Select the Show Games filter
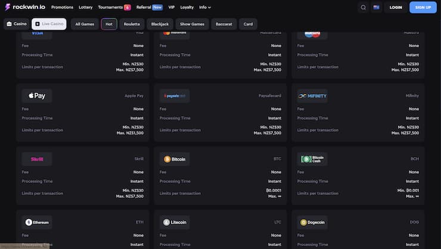Viewport: 441px width, 249px height. coord(192,24)
